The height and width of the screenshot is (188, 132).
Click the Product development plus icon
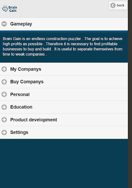(x=4, y=120)
